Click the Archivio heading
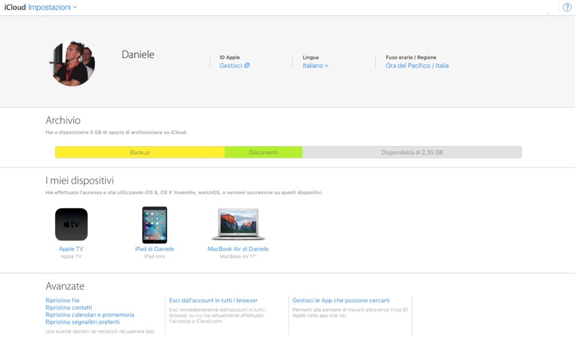Image resolution: width=575 pixels, height=338 pixels. [x=63, y=120]
